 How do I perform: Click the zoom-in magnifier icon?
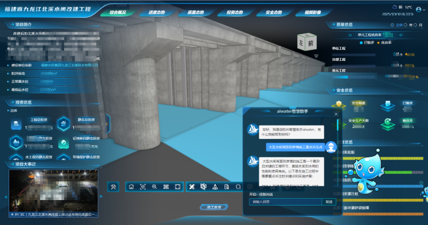point(154,187)
